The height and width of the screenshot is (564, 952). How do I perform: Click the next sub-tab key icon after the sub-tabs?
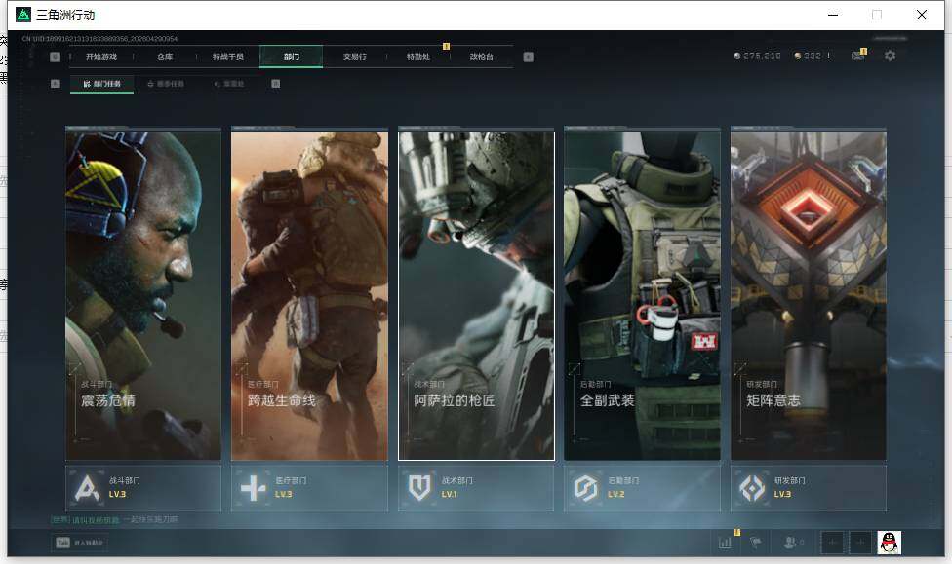pyautogui.click(x=276, y=84)
